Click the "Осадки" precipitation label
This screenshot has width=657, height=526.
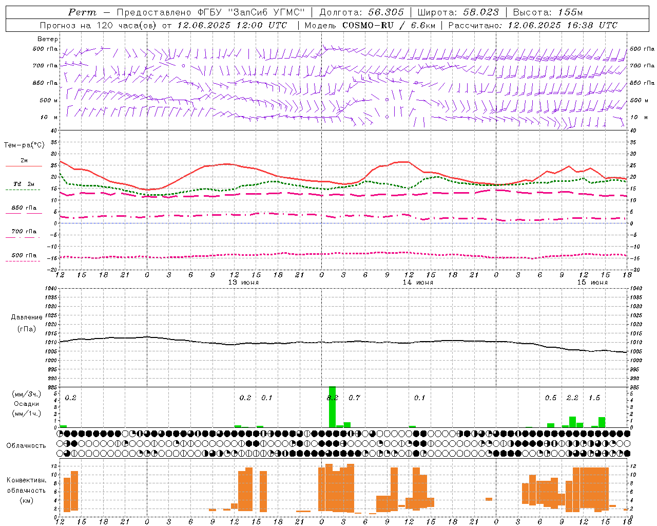(x=27, y=404)
